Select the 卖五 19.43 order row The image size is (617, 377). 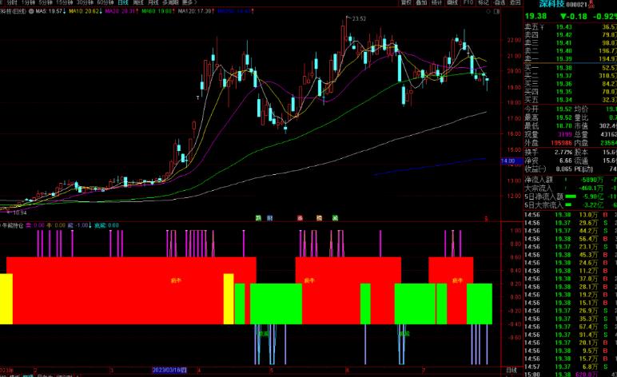571,27
